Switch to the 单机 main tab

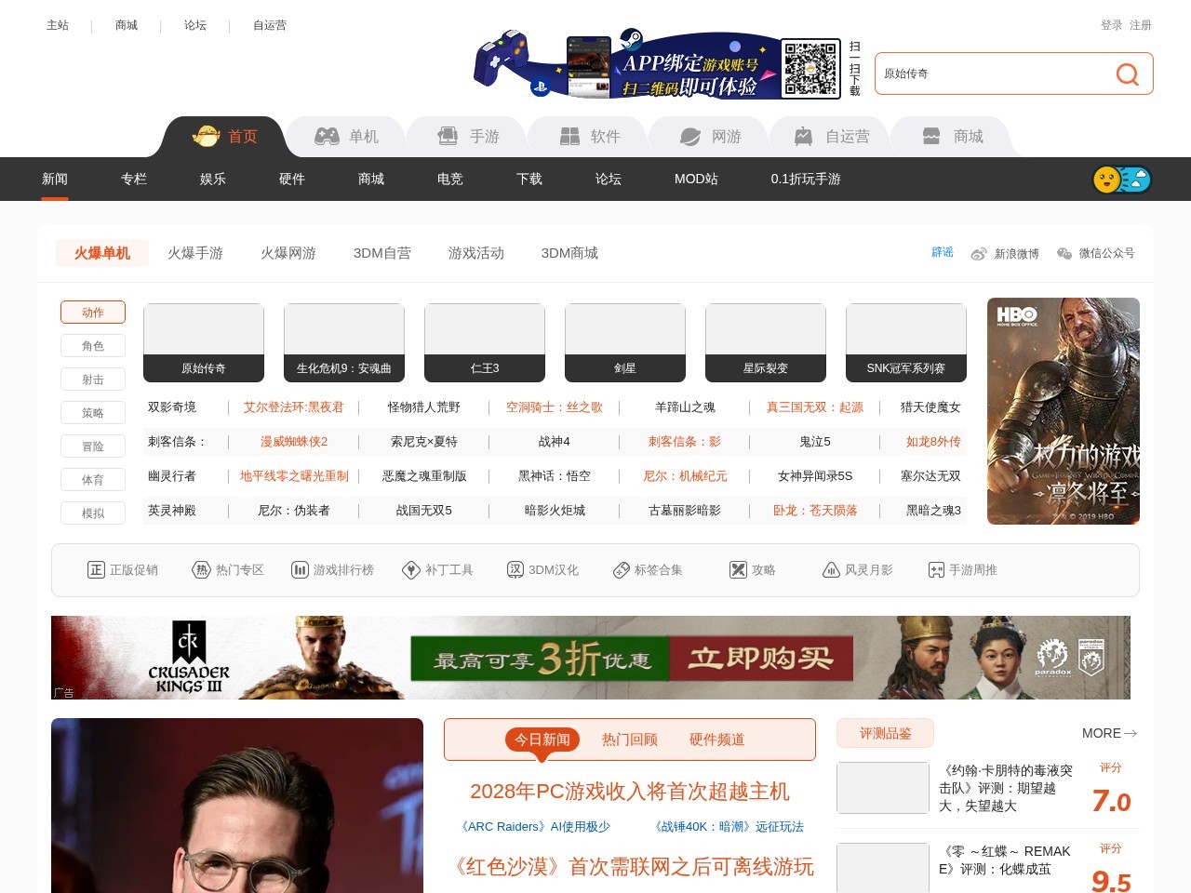pos(346,137)
